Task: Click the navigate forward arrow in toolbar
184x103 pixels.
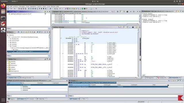Action: point(14,9)
